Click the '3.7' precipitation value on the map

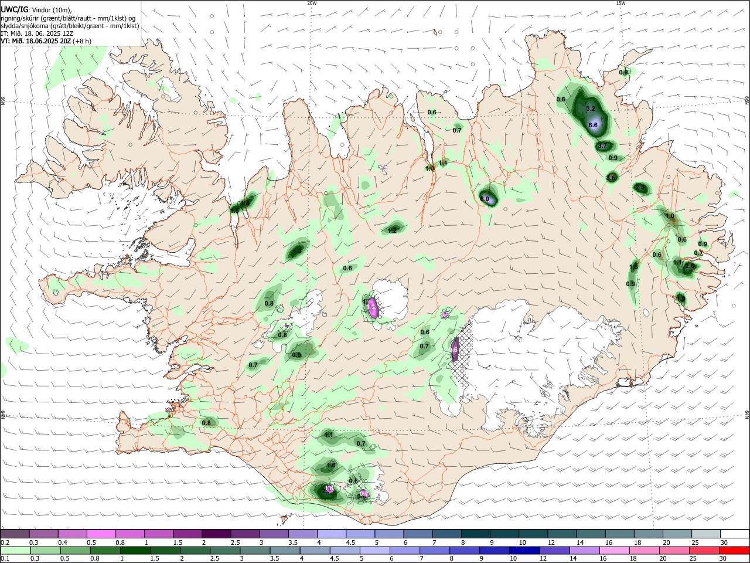point(603,146)
